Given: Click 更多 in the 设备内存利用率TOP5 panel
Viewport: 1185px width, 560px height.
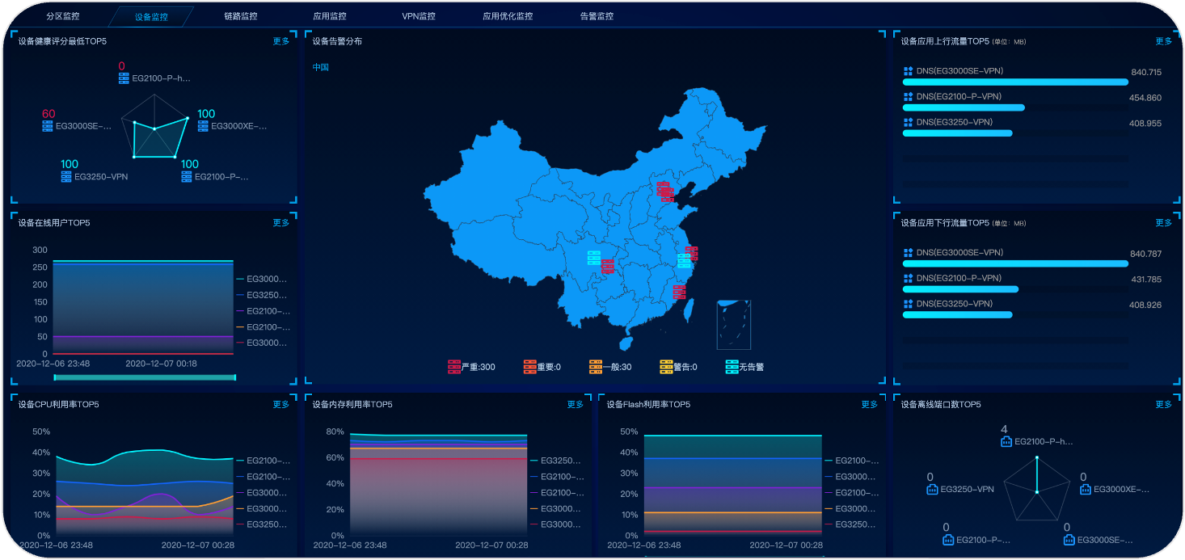Looking at the screenshot, I should [x=575, y=404].
